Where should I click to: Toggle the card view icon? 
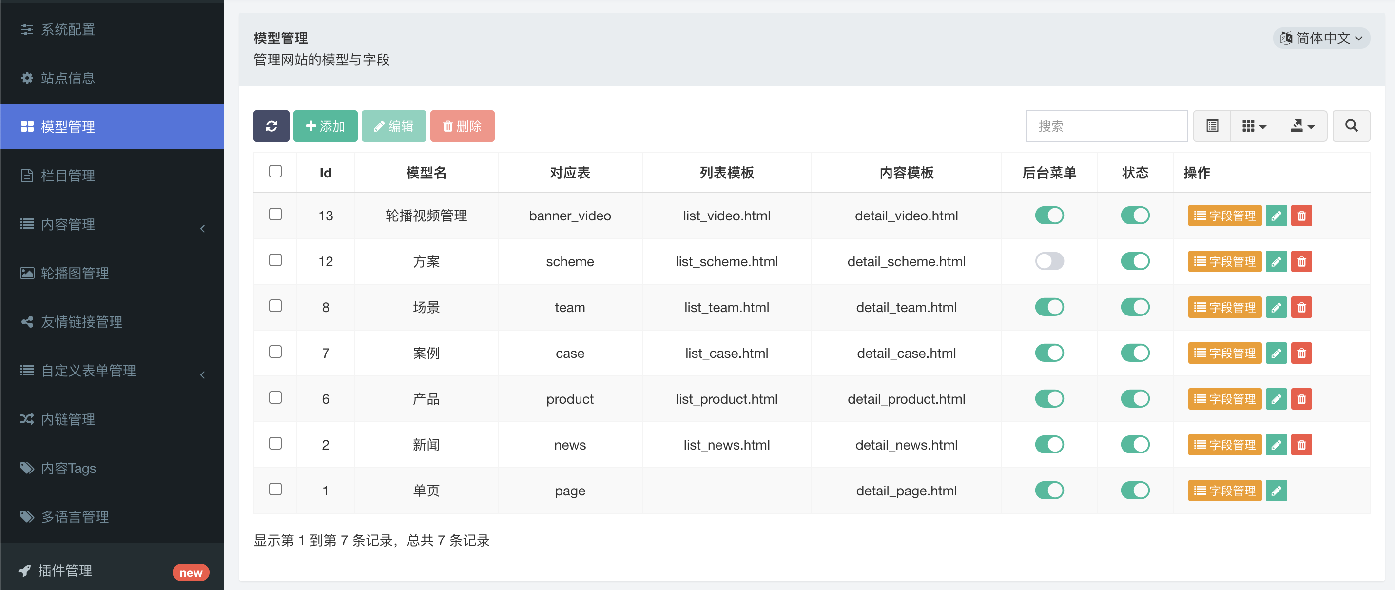(x=1212, y=126)
